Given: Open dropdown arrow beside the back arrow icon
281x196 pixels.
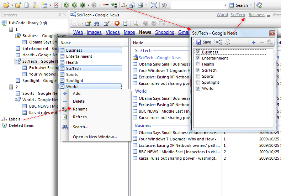Looking at the screenshot, I should point(88,5).
